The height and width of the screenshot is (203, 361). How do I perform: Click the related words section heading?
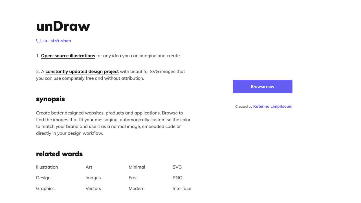(x=59, y=154)
